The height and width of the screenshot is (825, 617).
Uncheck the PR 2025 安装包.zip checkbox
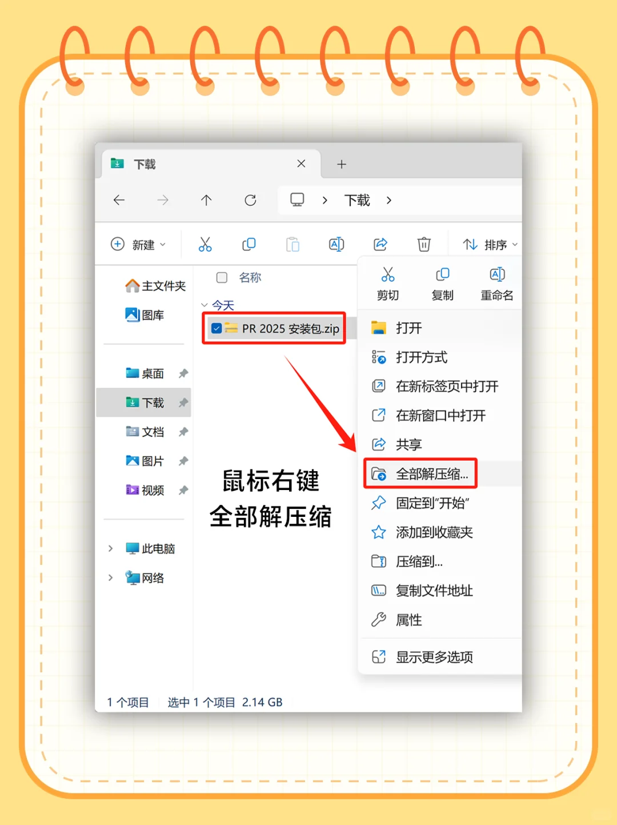click(x=216, y=328)
